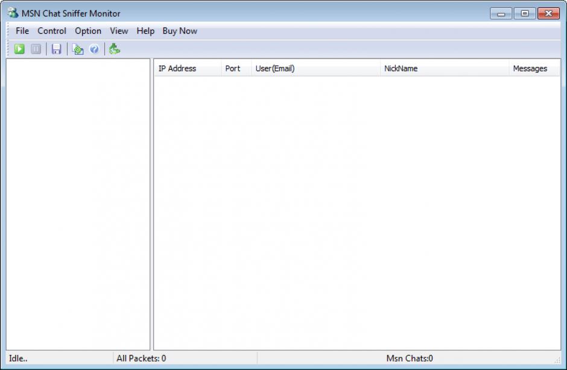567x370 pixels.
Task: Open the File menu
Action: coord(22,31)
